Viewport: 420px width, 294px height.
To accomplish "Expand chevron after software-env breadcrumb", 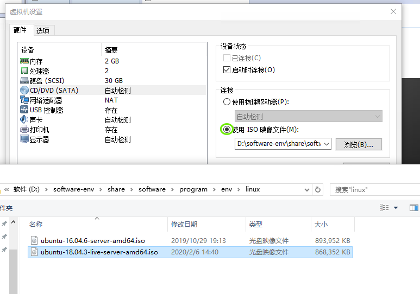I will coord(101,190).
